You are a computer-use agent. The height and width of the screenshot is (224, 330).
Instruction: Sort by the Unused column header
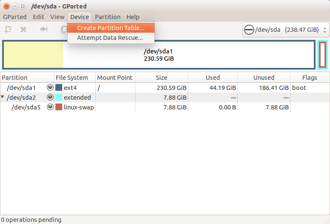click(x=264, y=78)
